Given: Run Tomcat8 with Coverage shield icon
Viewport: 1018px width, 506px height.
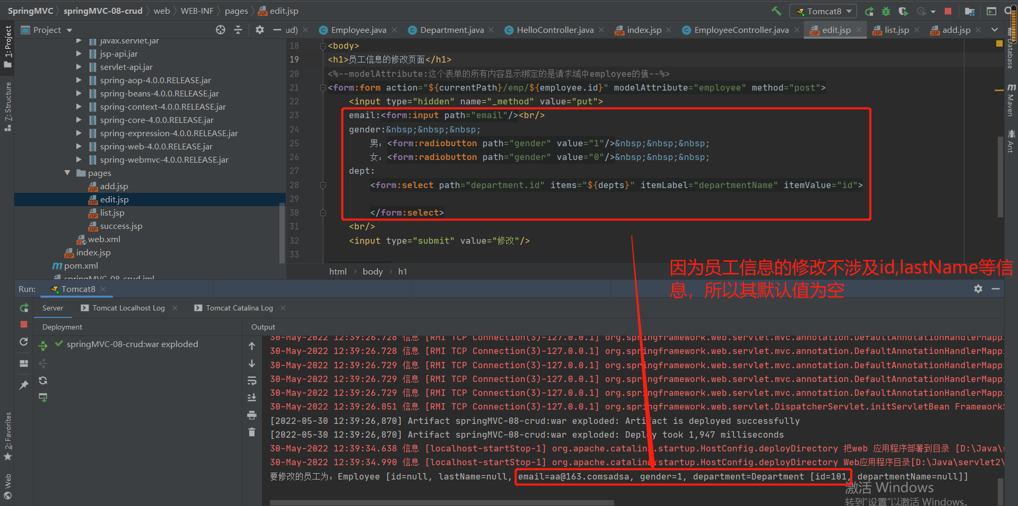Looking at the screenshot, I should (x=903, y=11).
